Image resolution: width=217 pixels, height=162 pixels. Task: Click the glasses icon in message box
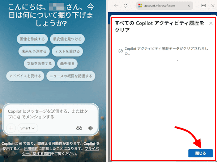(x=79, y=128)
